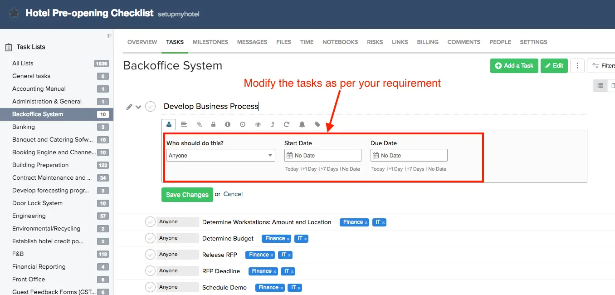Clear Due Date with No Date shortcut

point(437,169)
